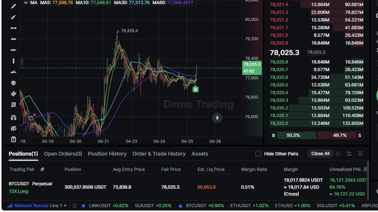Click the network signal bars icon
This screenshot has width=378, height=212.
(10, 206)
